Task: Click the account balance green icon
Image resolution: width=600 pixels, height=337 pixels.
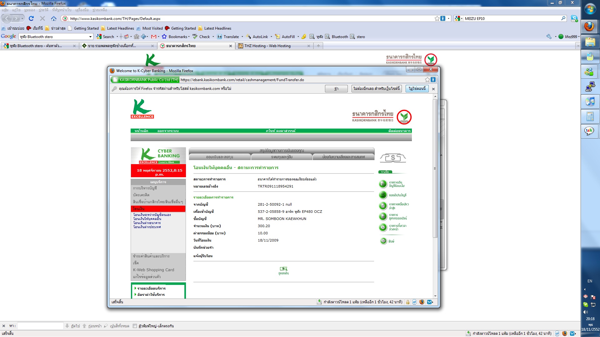Action: click(x=383, y=195)
